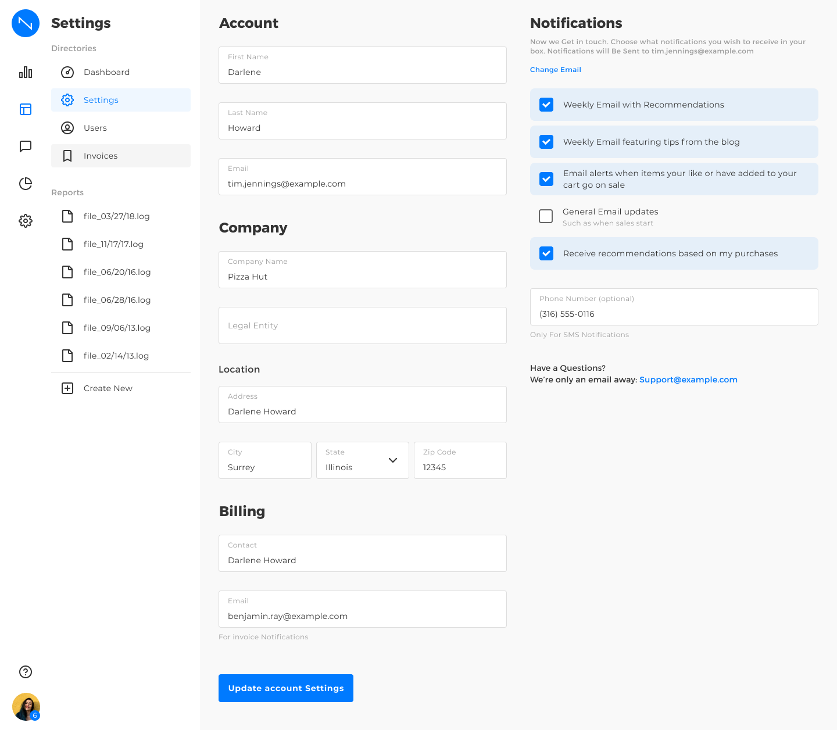Open the bar chart analytics icon
The image size is (837, 730).
(26, 72)
